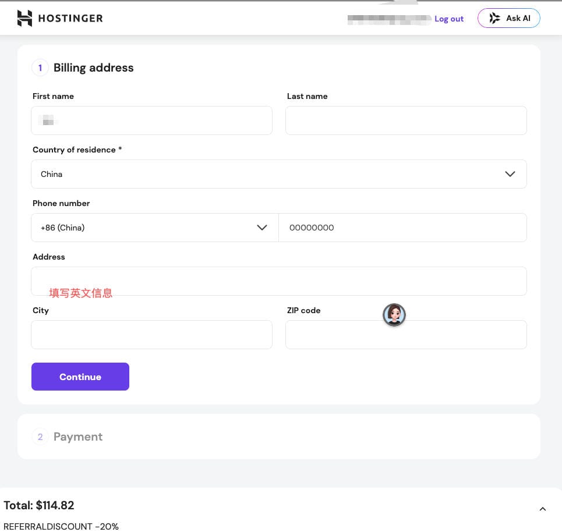Click the Ask AI button
562x532 pixels.
point(508,18)
